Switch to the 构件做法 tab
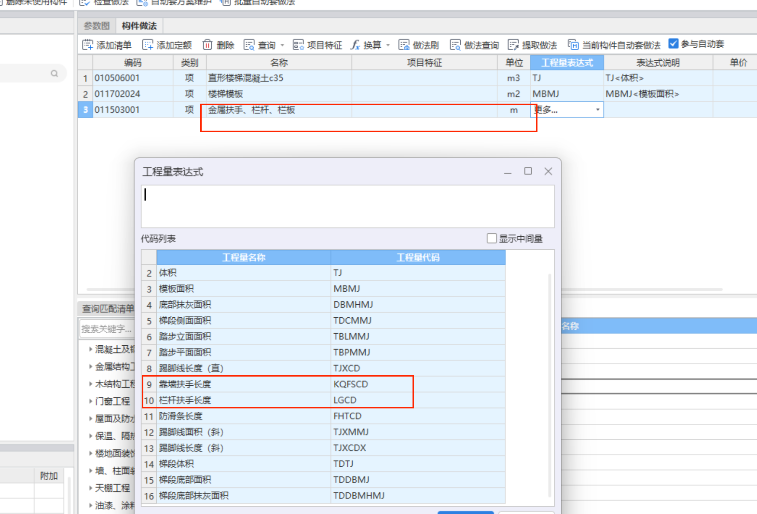Viewport: 757px width, 514px height. pyautogui.click(x=139, y=26)
